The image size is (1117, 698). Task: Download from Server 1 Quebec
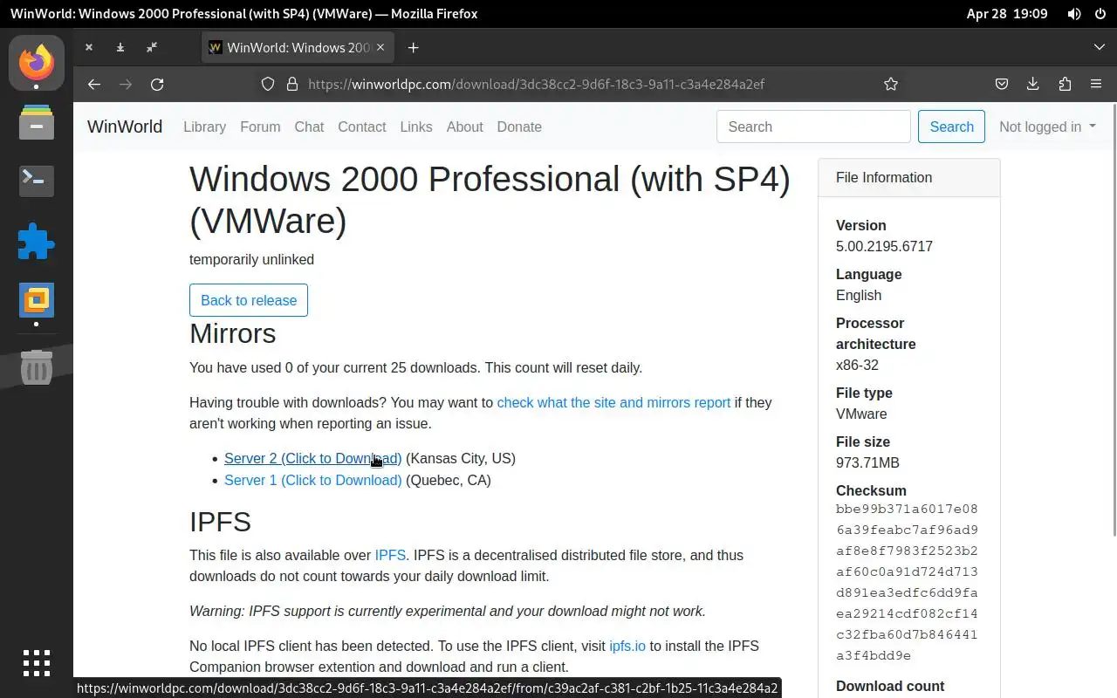(312, 480)
